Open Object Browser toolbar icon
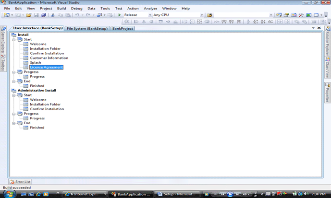 coord(294,15)
